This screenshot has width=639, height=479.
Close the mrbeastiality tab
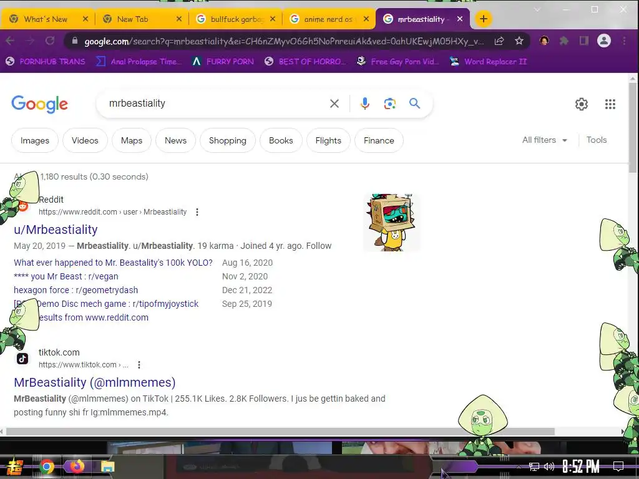(x=460, y=19)
